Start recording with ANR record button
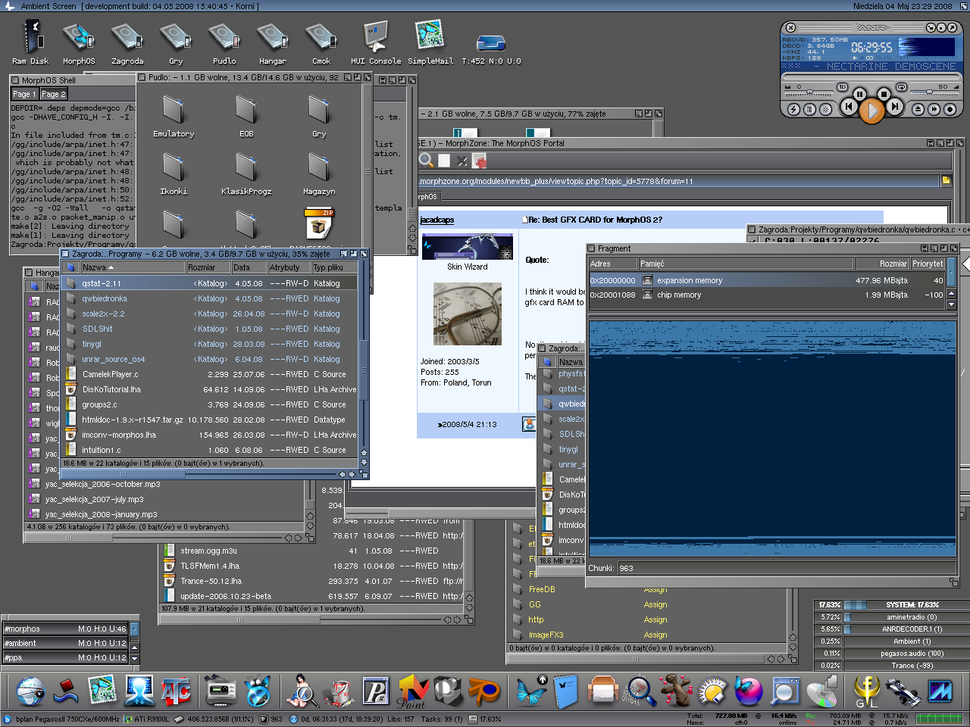This screenshot has width=970, height=727. [x=950, y=109]
